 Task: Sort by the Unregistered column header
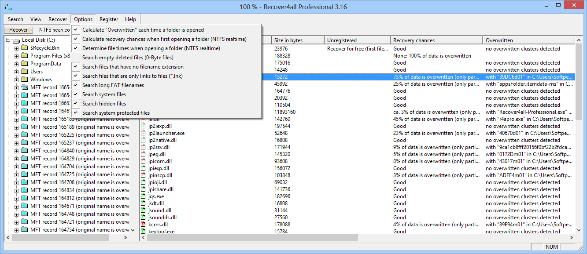(357, 40)
